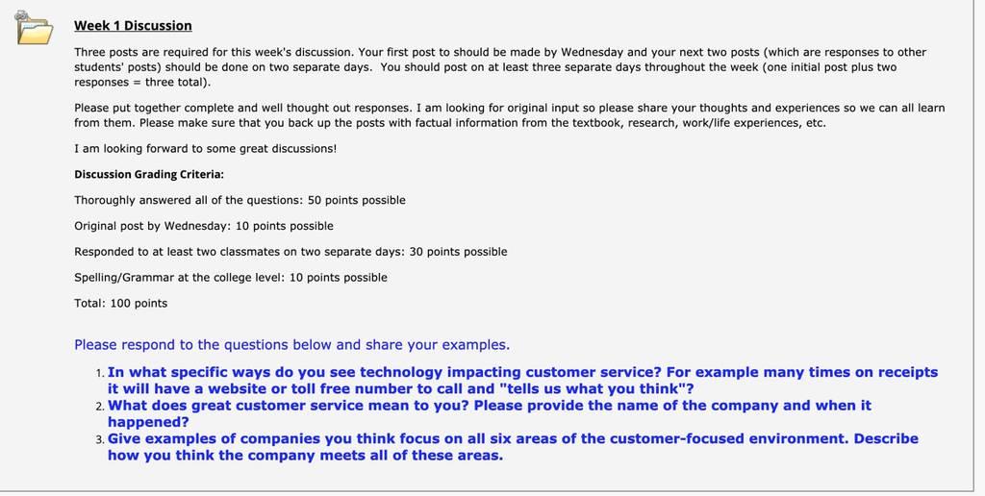Viewport: 985px width, 496px height.
Task: Click the 'tells us what you think' line
Action: point(401,388)
